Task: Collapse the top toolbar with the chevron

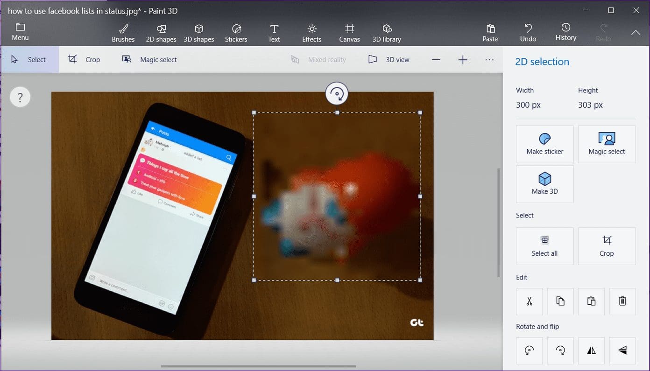Action: (636, 33)
